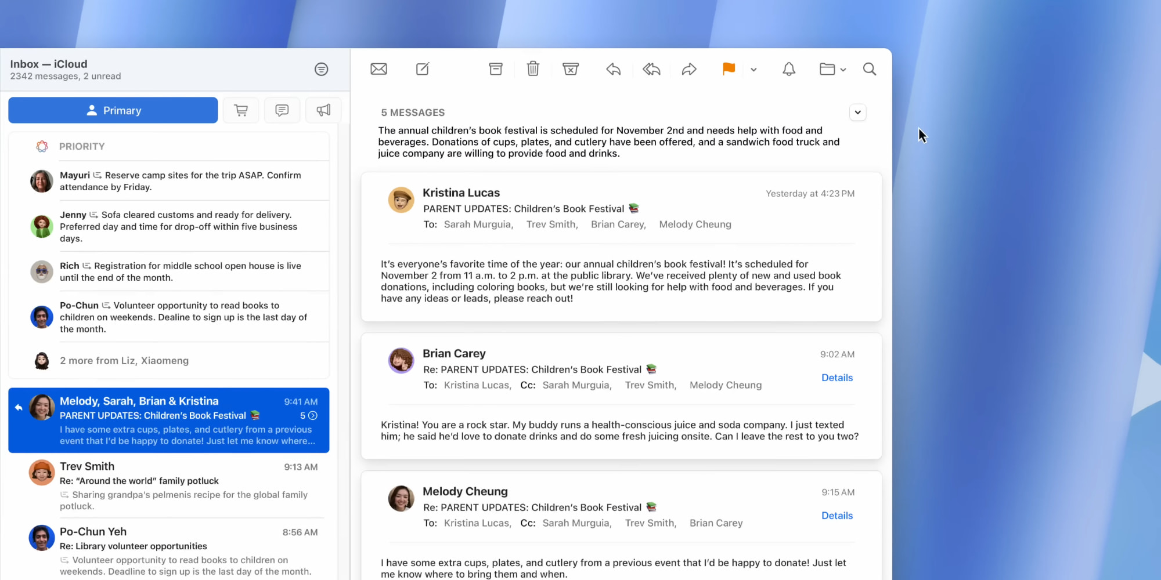This screenshot has height=580, width=1161.
Task: Open search in the mailbox
Action: [x=869, y=68]
